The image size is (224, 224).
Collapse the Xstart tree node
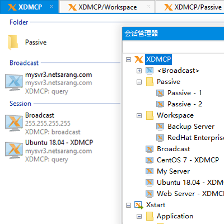(x=128, y=205)
